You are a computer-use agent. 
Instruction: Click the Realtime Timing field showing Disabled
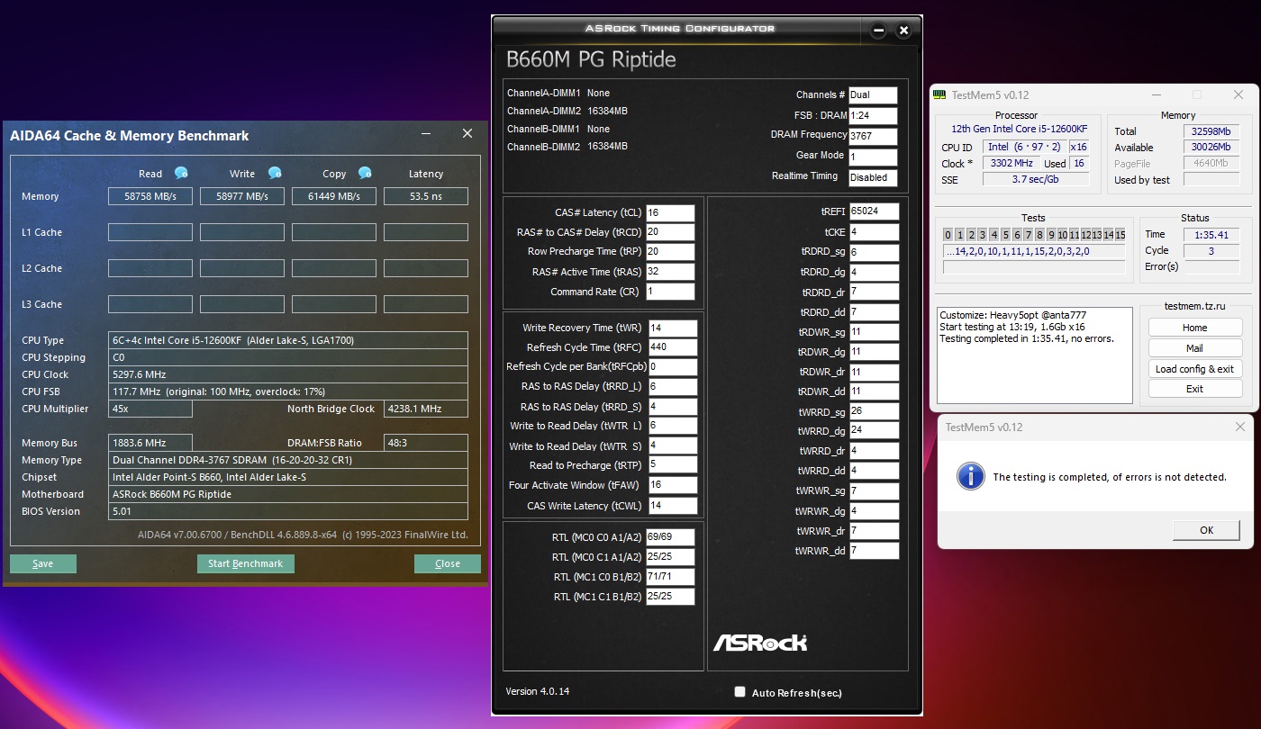click(873, 177)
